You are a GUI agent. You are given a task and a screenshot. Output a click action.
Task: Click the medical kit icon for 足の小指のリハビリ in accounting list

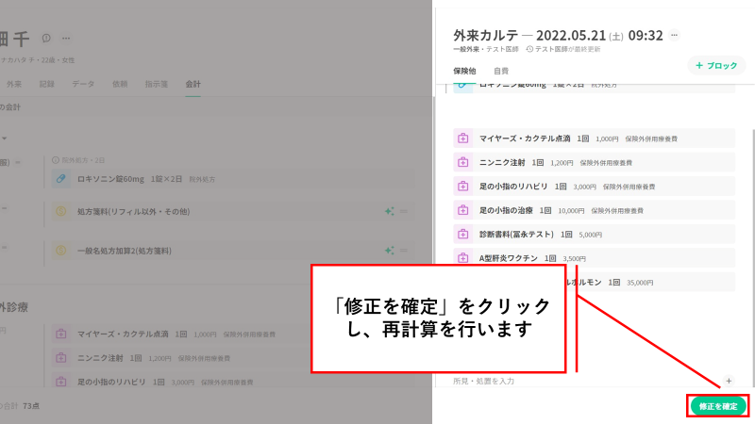60,382
